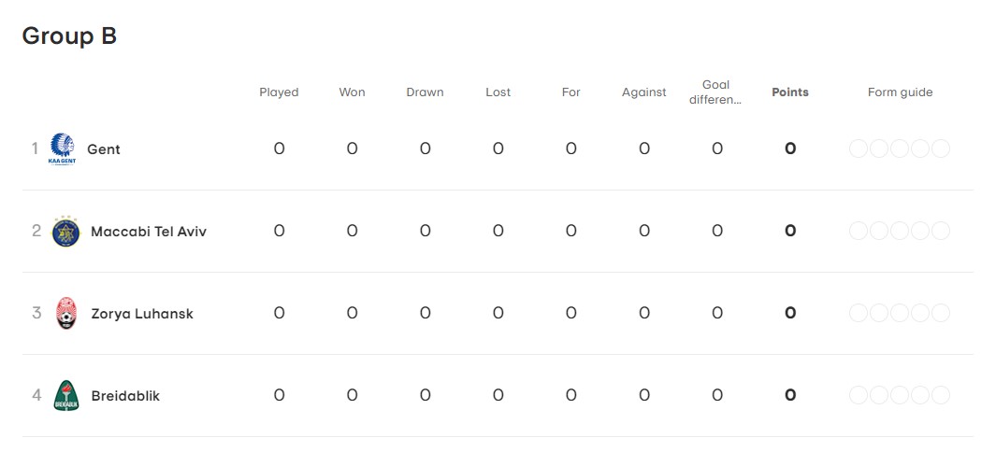Click the Group B heading

coord(69,36)
